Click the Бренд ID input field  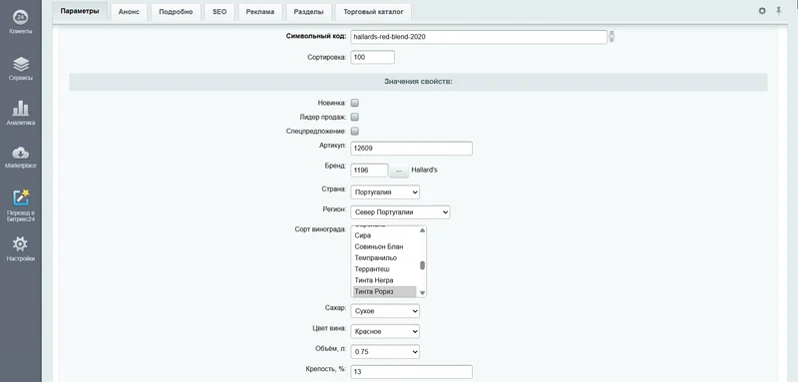tap(369, 170)
